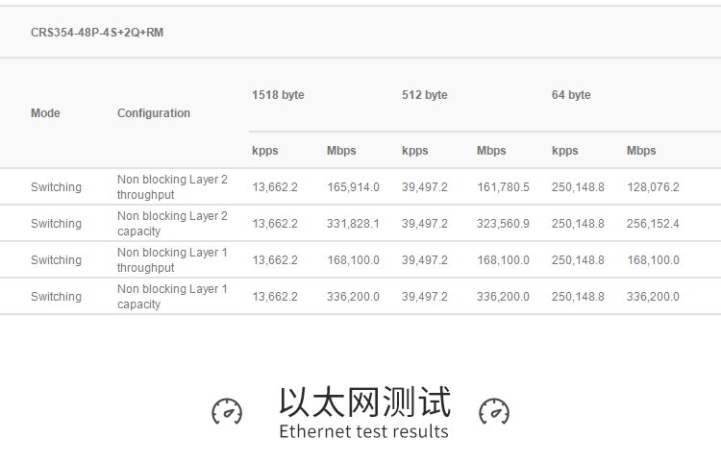Click the CRS354-48P-4S+2Q+RM table title

tap(97, 33)
